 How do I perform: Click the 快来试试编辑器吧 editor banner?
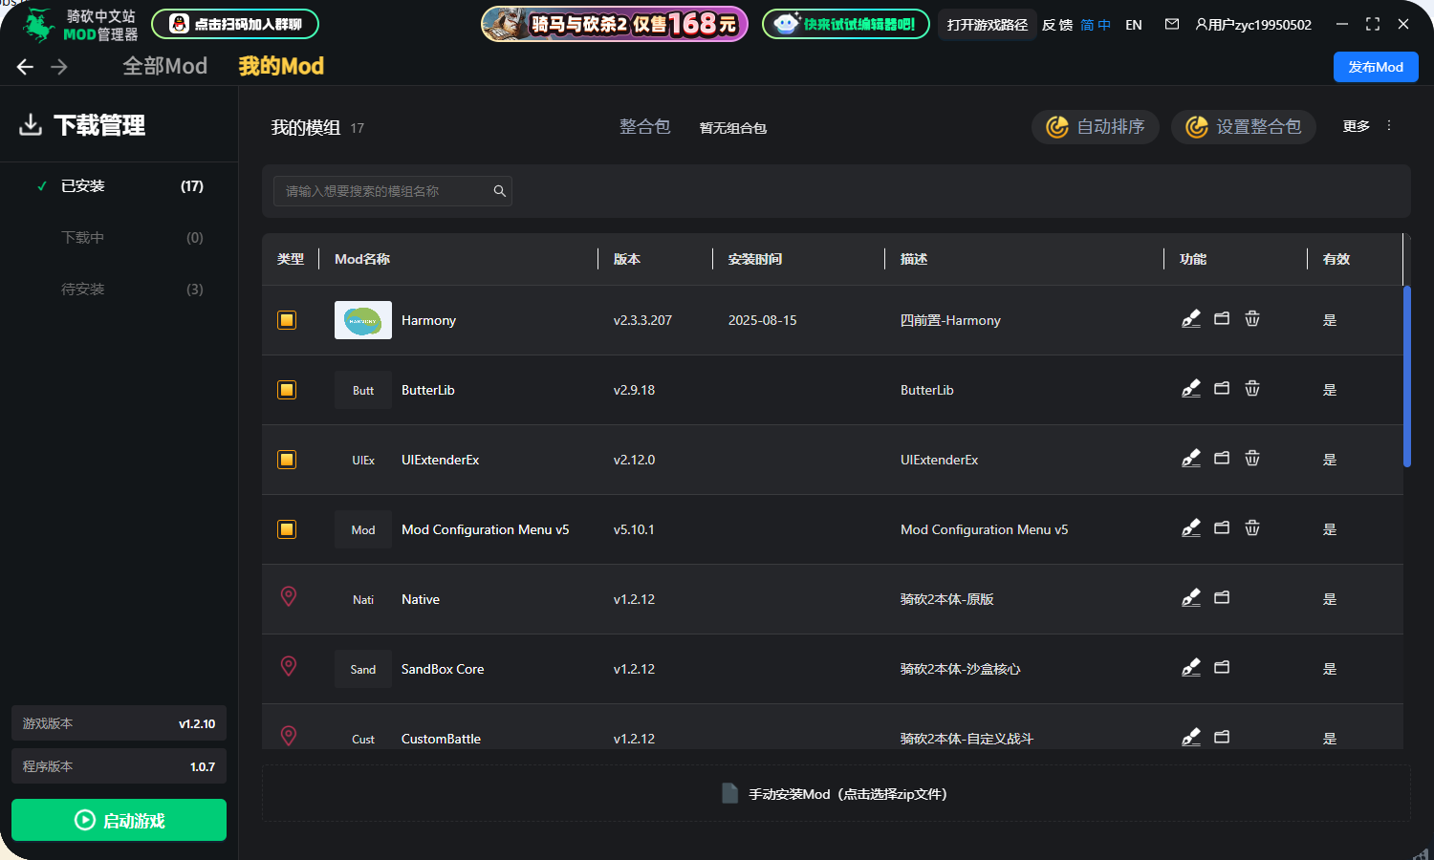pos(846,24)
